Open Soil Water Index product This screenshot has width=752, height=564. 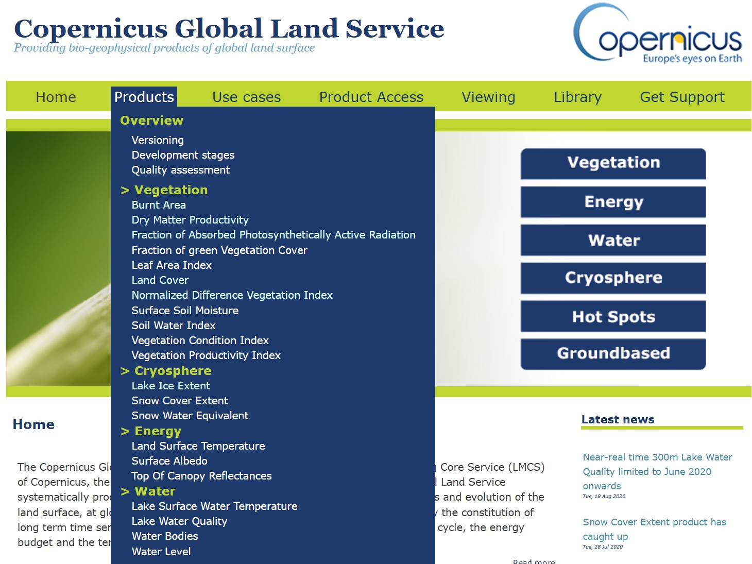(174, 326)
